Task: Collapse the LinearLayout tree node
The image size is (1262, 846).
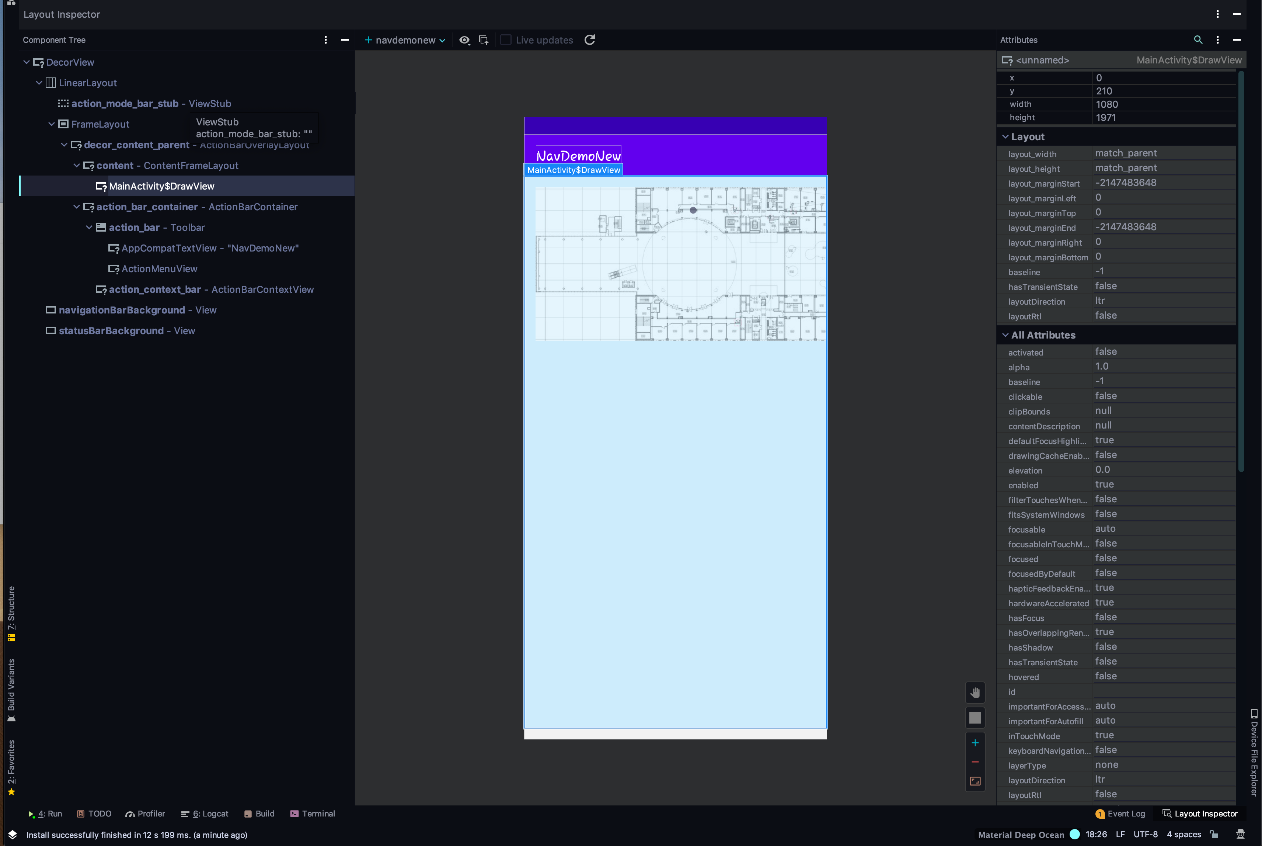Action: 39,83
